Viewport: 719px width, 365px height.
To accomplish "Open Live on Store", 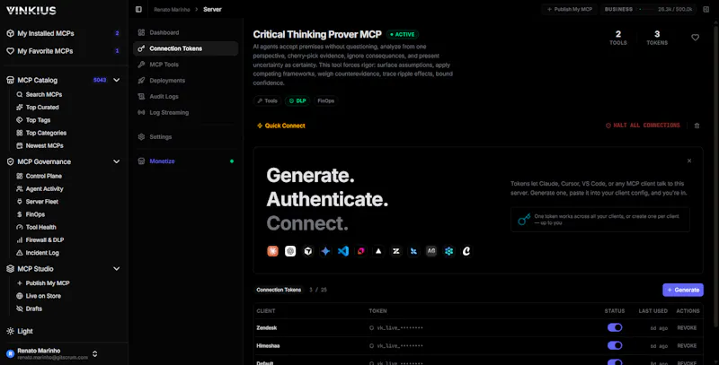I will [x=43, y=296].
